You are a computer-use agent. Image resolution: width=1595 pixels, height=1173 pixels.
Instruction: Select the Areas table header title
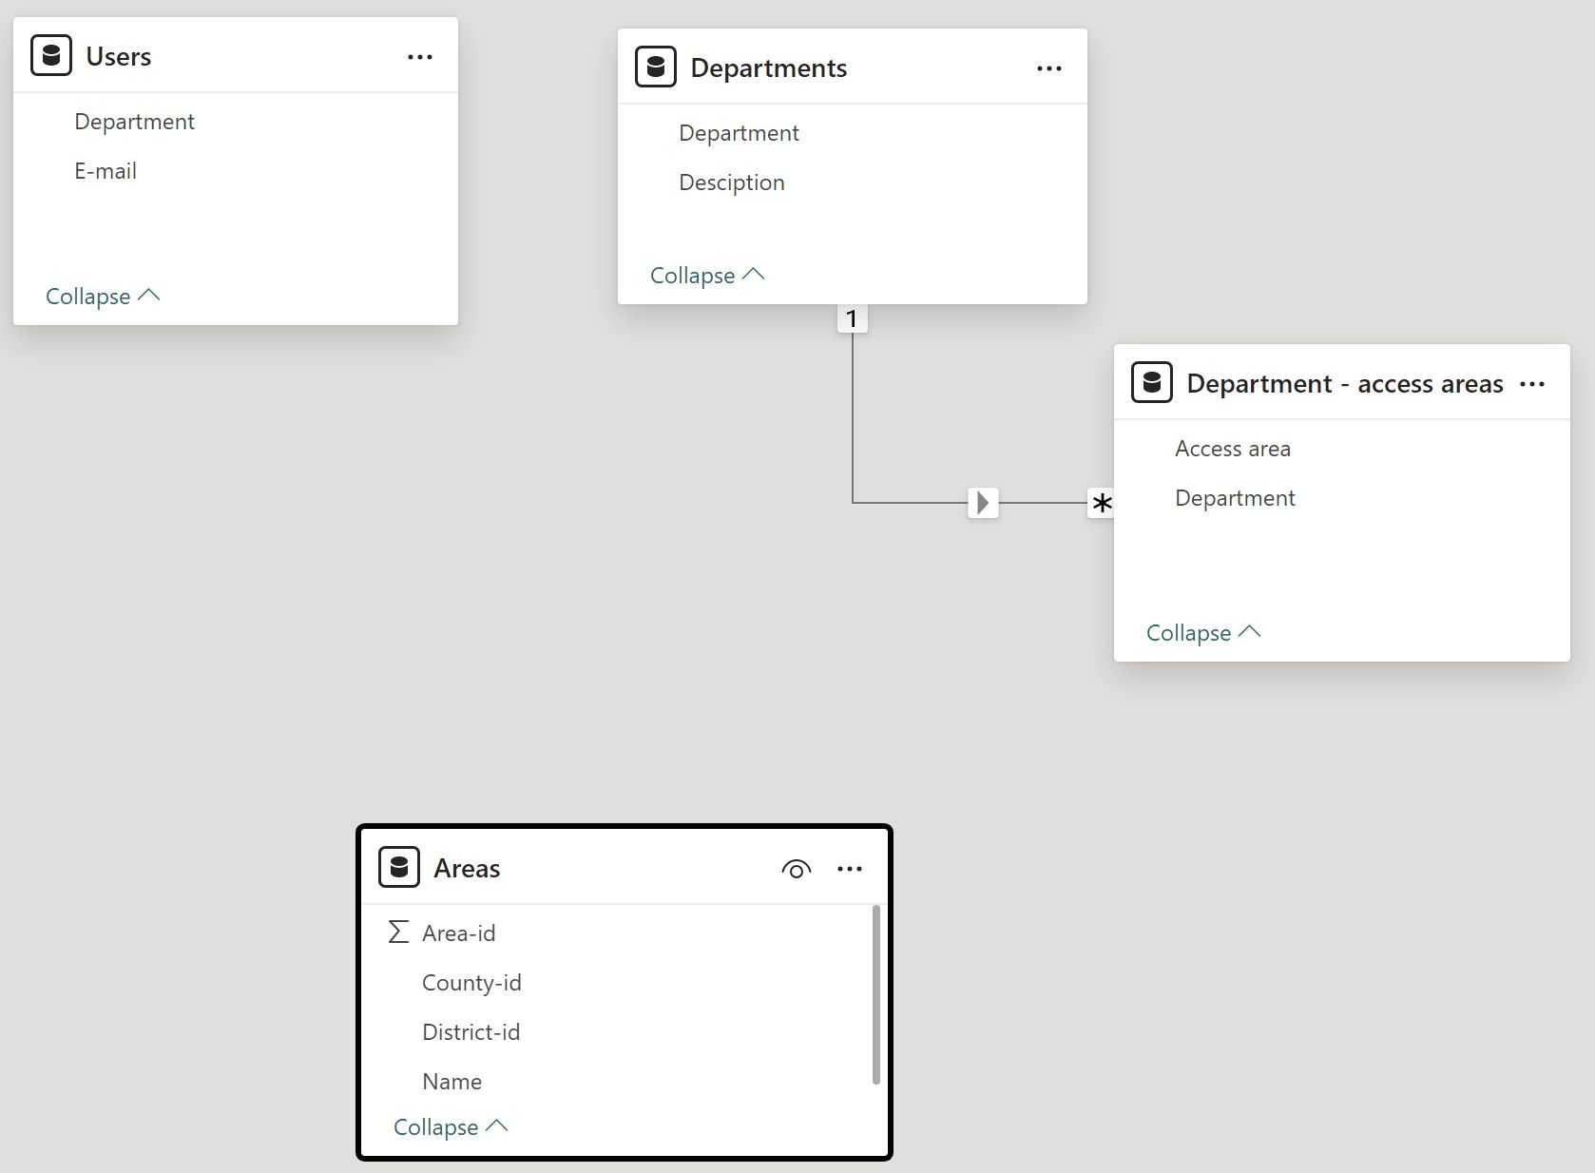tap(467, 869)
